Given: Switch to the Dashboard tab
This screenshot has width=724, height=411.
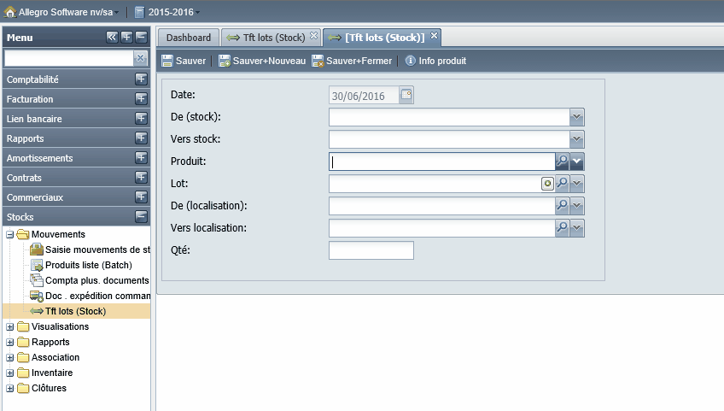Looking at the screenshot, I should point(189,38).
